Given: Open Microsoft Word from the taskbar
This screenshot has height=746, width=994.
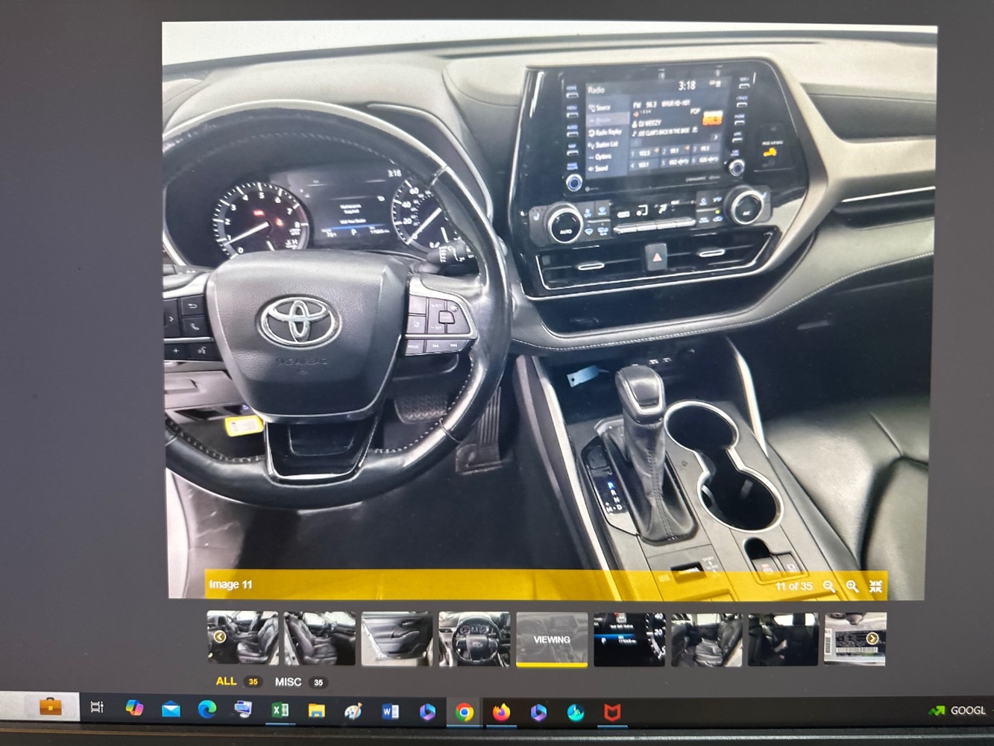Looking at the screenshot, I should (x=390, y=712).
